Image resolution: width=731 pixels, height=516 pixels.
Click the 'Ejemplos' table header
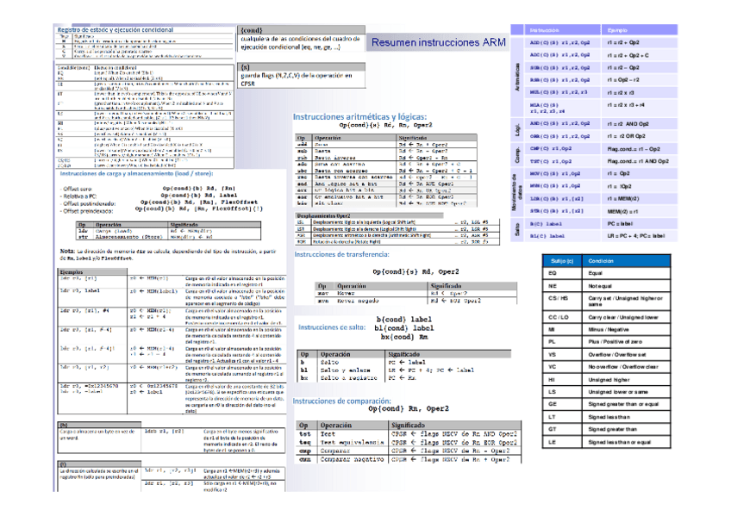pyautogui.click(x=71, y=271)
